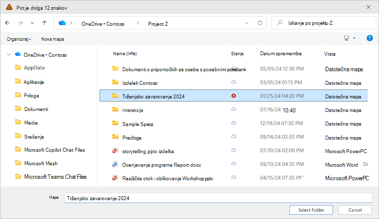
Task: Expand chevron between OneDrive Contoso and Project Z
Action: [138, 23]
